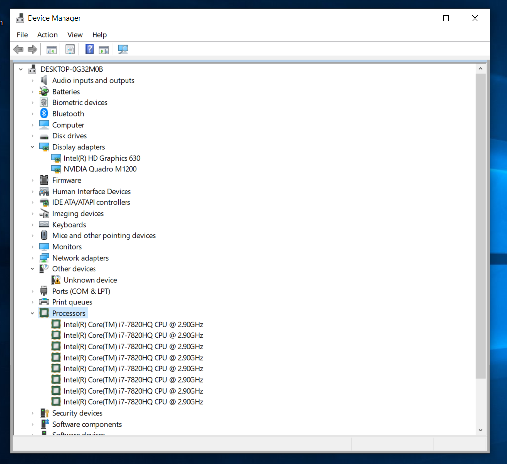The image size is (507, 464).
Task: Select the DESKTOP-0G32M0B root node
Action: [72, 69]
